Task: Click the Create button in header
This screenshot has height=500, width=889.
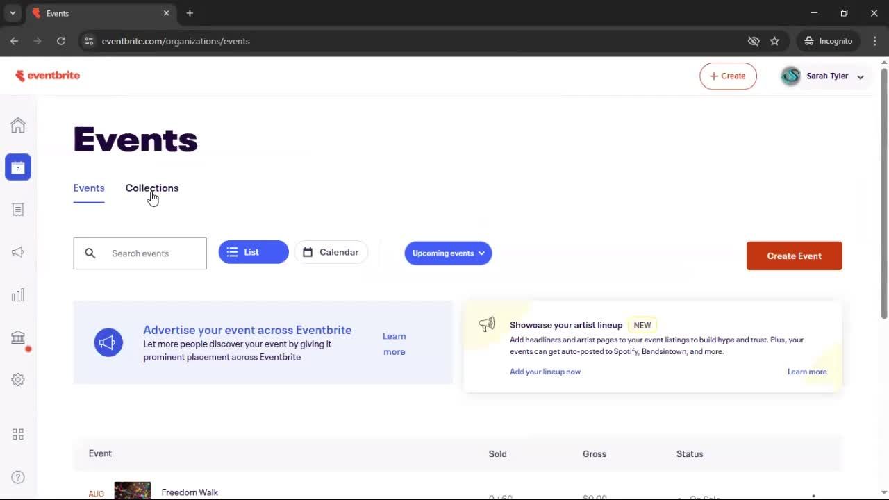Action: tap(728, 76)
